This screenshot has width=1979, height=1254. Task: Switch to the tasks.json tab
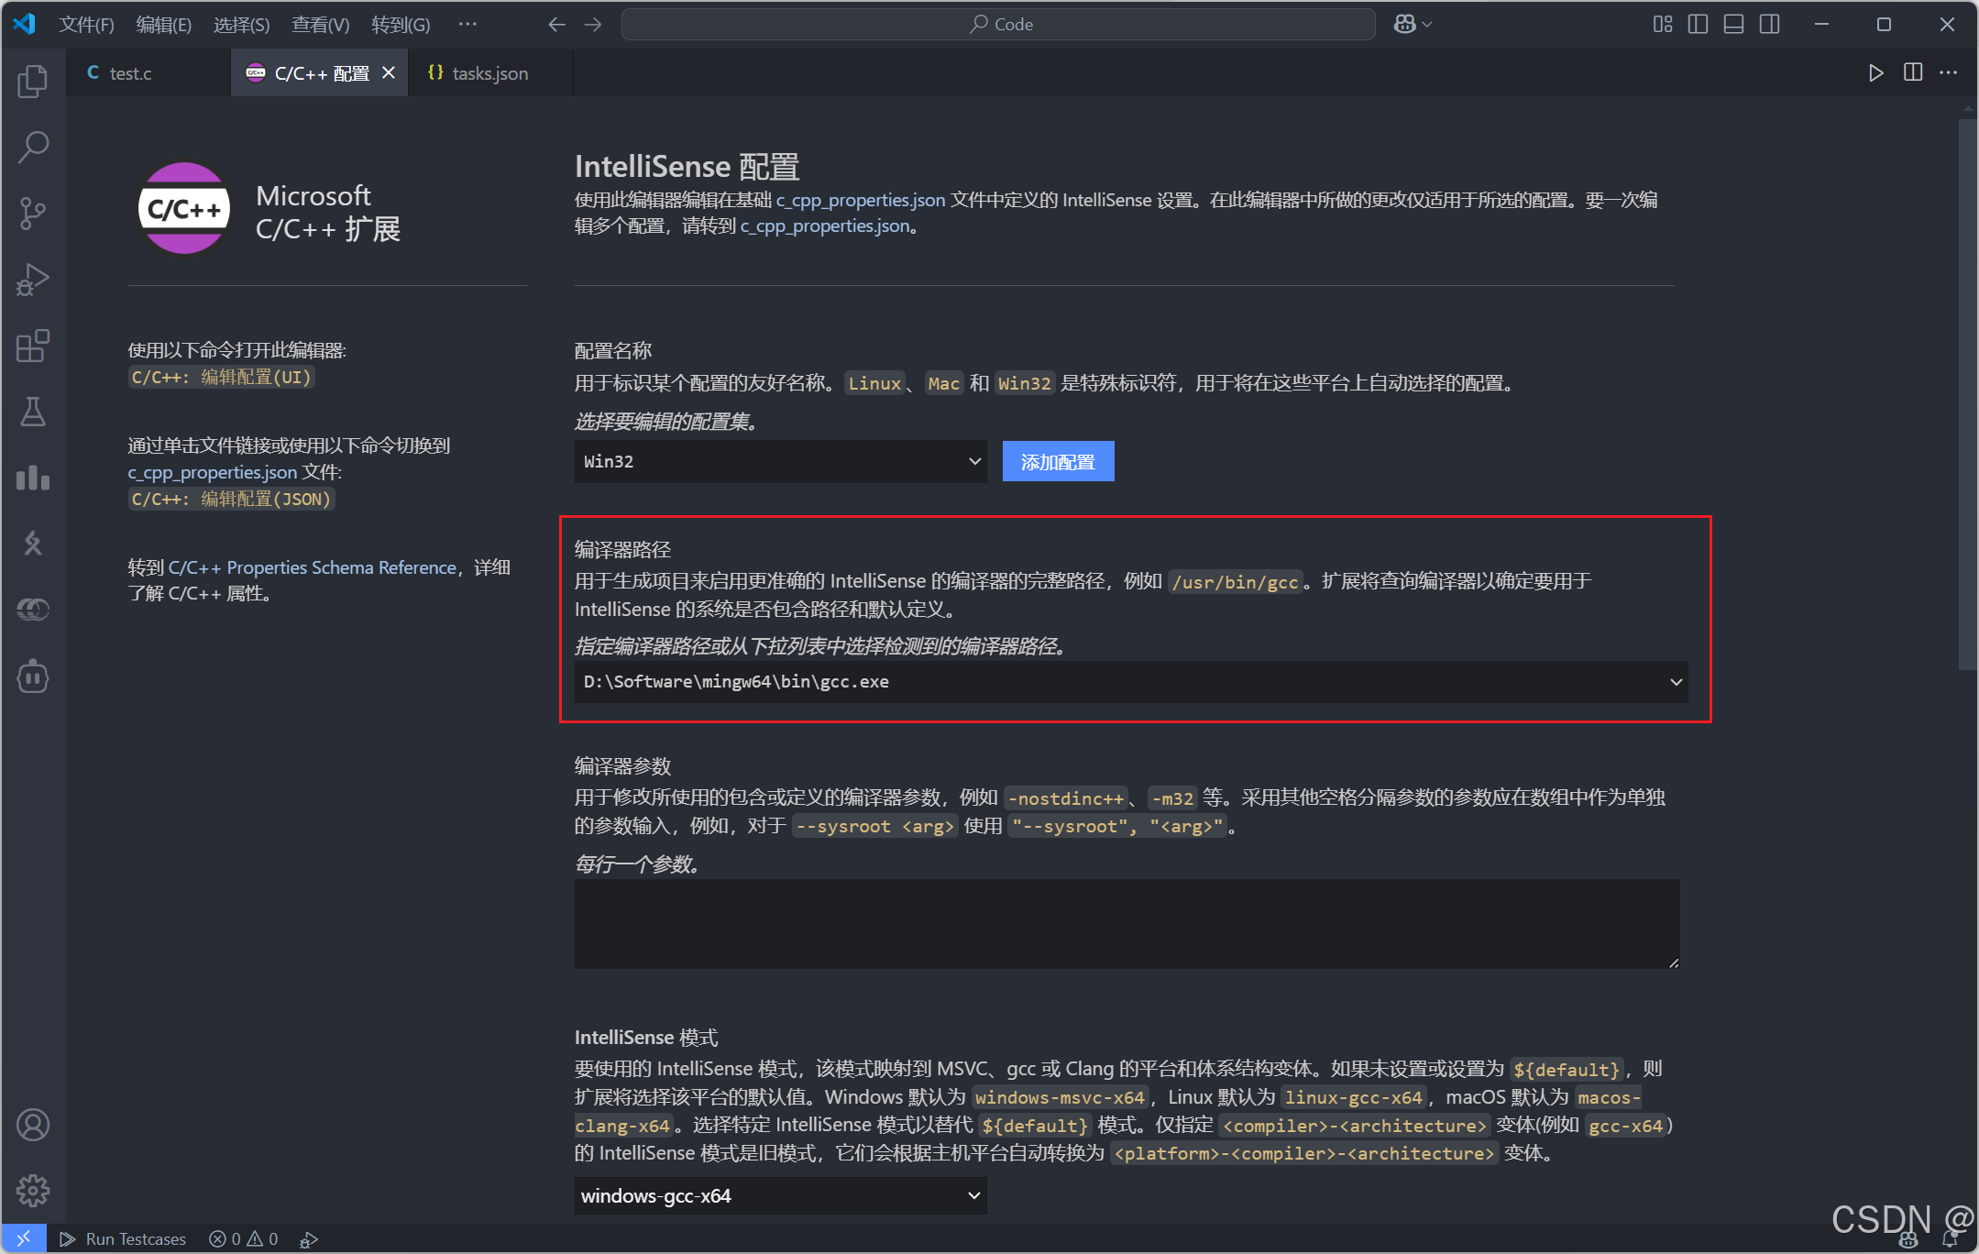[489, 73]
